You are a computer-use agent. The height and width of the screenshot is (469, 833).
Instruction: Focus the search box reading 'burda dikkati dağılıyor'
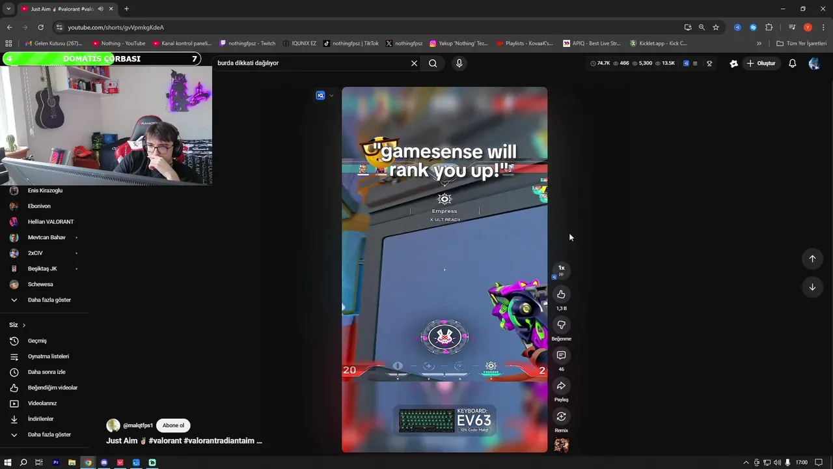pos(311,63)
